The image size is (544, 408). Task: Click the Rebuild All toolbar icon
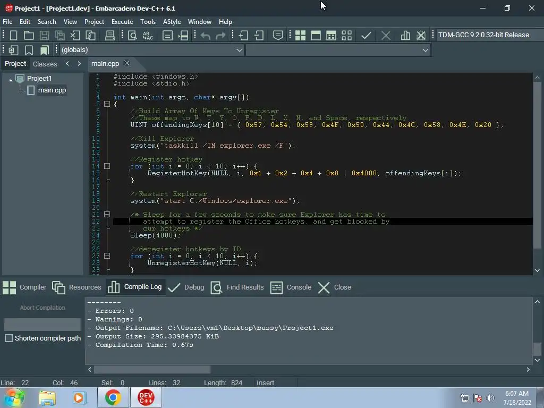(x=346, y=36)
